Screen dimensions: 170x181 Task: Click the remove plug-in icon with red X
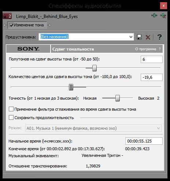click(163, 16)
